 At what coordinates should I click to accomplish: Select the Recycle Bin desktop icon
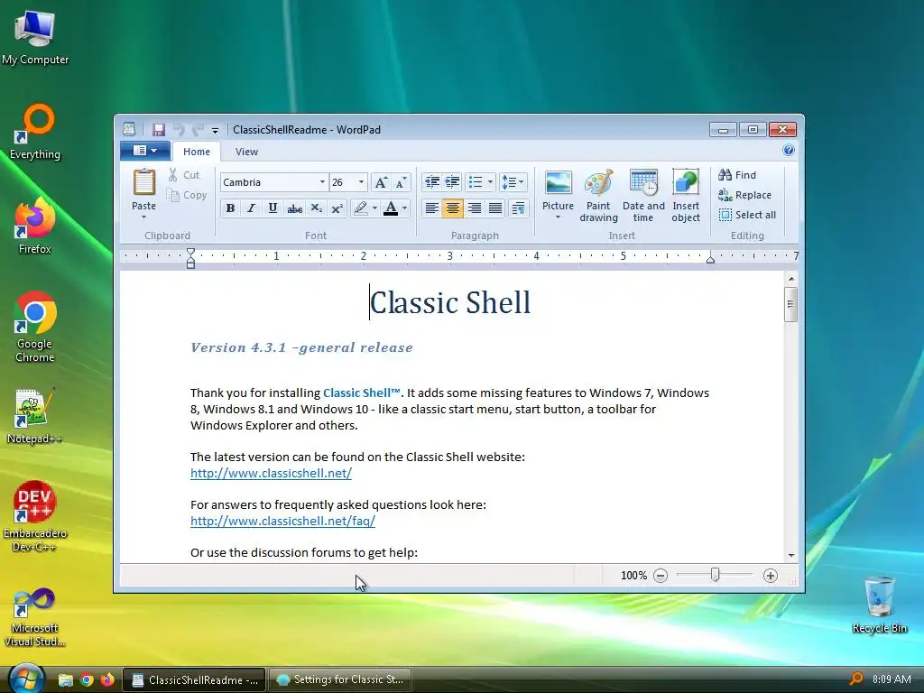pos(879,605)
